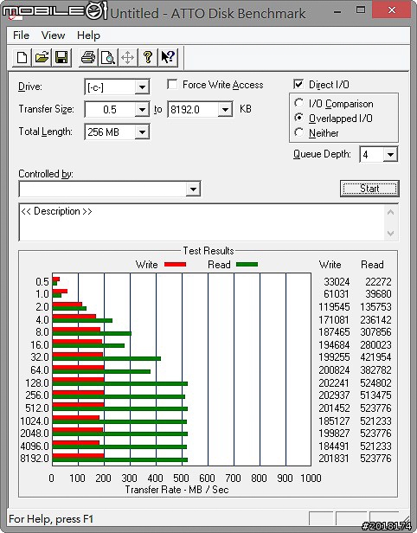This screenshot has height=533, width=417.
Task: Open the View menu
Action: 53,35
